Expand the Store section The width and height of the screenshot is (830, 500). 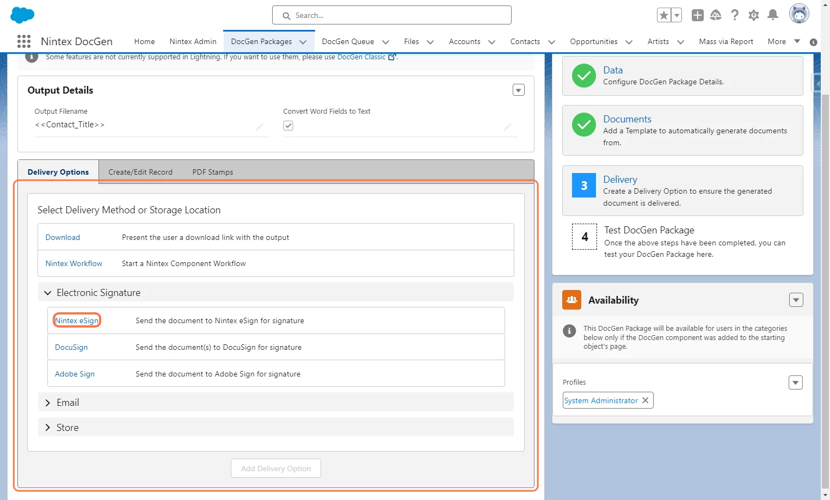[48, 428]
